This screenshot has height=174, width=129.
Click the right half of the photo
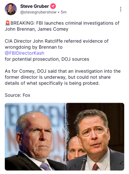point(95,137)
